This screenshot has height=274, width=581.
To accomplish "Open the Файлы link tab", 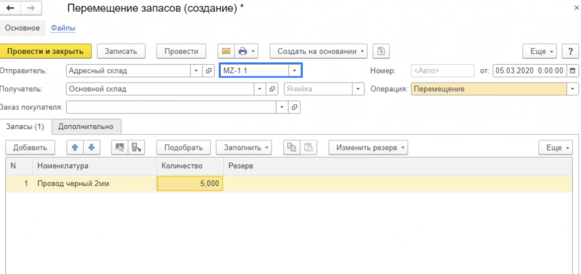I will (x=63, y=28).
